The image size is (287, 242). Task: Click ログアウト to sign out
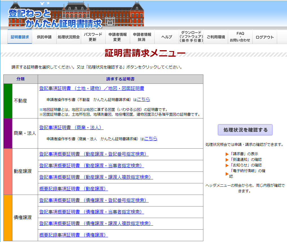[264, 37]
